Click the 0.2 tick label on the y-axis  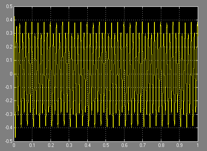[9, 47]
